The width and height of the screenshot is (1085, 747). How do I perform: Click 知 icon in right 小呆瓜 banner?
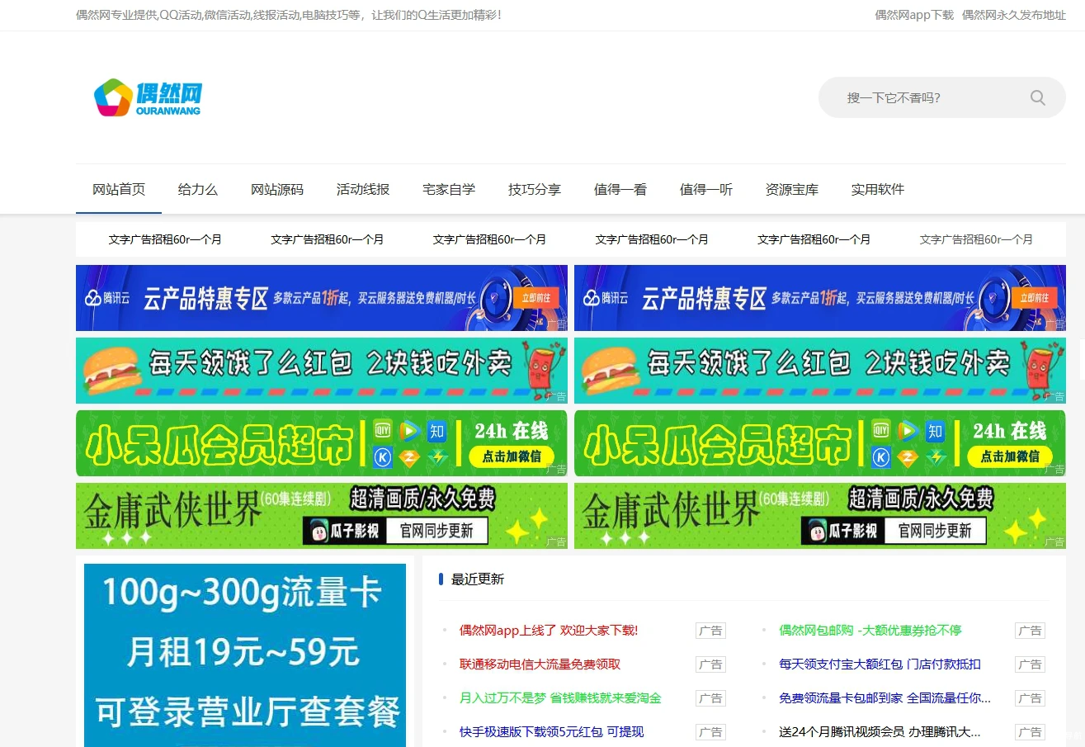(x=935, y=430)
